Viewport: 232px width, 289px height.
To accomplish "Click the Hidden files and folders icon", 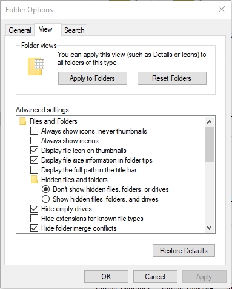I will tap(34, 180).
